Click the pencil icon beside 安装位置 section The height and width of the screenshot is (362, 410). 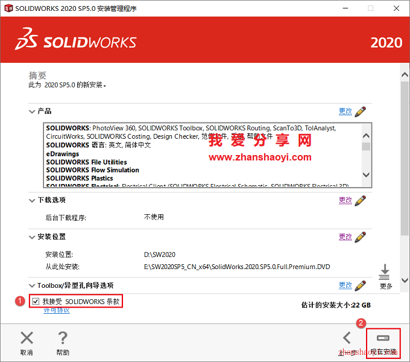coord(361,237)
